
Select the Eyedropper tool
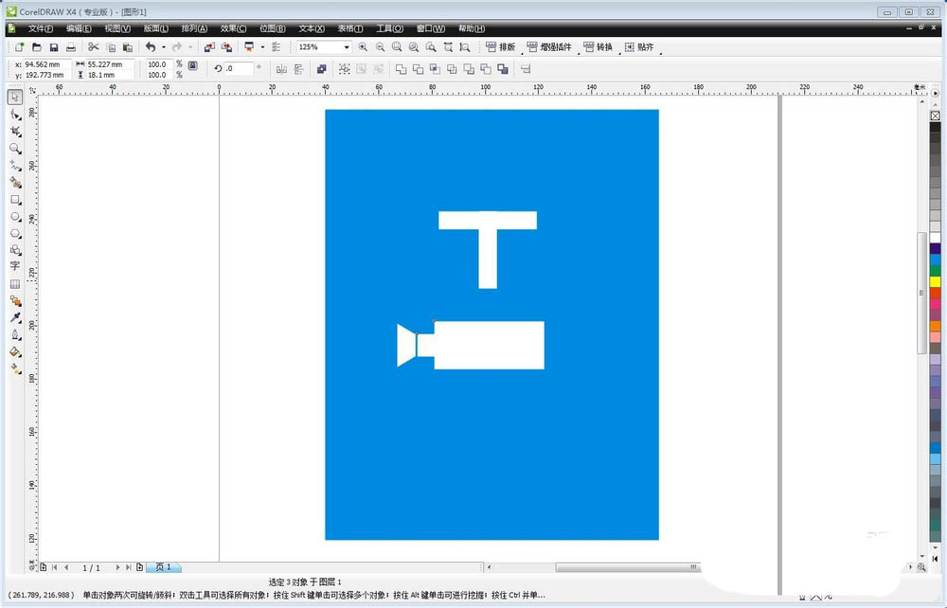pyautogui.click(x=15, y=318)
